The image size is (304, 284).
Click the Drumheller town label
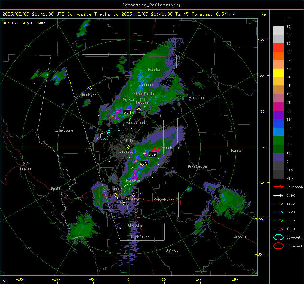click(x=198, y=166)
